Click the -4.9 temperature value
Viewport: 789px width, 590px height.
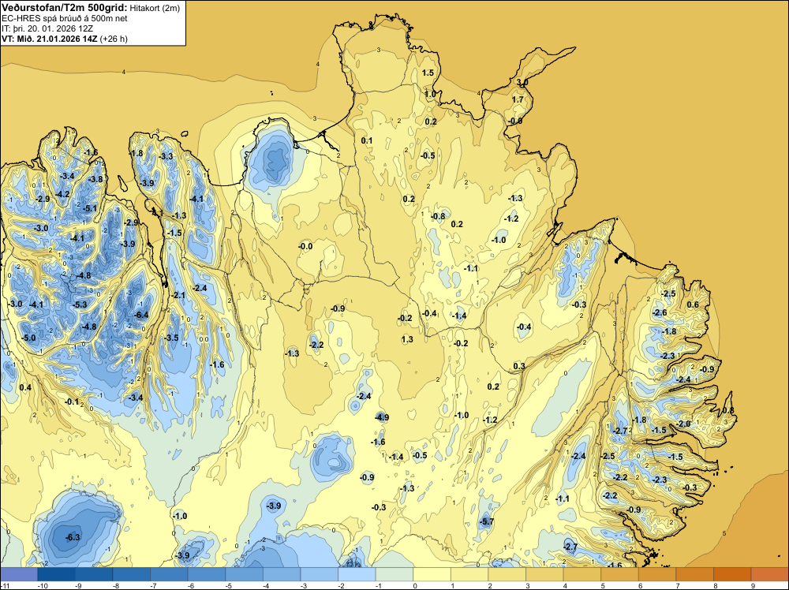tap(382, 417)
